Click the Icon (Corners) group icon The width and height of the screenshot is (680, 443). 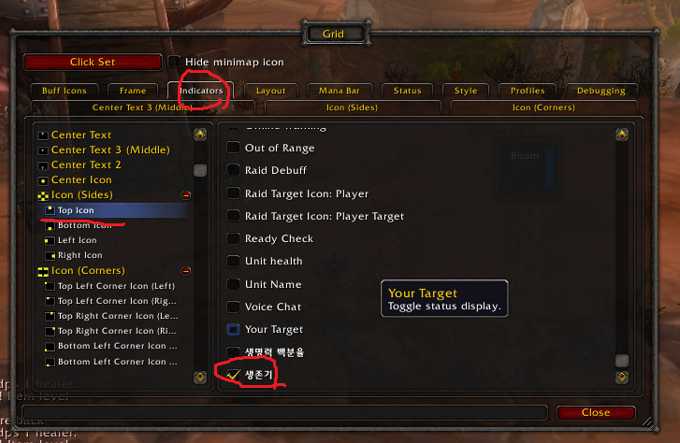pos(43,271)
